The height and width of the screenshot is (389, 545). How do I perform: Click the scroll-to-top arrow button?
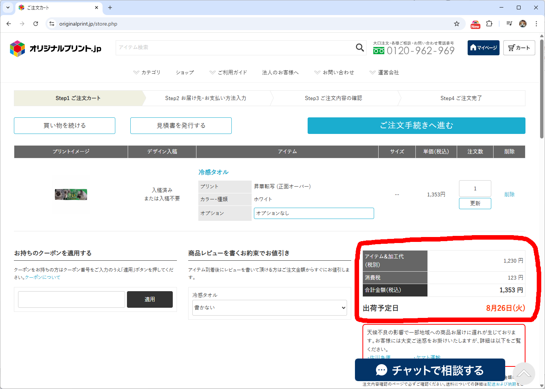pos(524,373)
